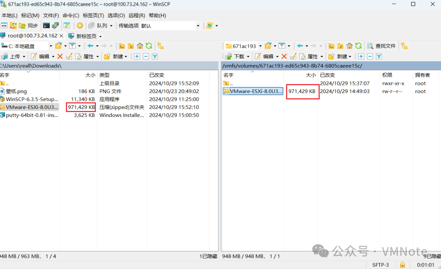Open the terminal console icon

46,26
